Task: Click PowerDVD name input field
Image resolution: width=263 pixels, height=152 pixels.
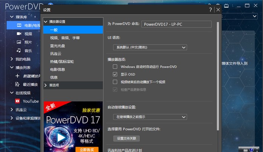Action: (x=176, y=24)
